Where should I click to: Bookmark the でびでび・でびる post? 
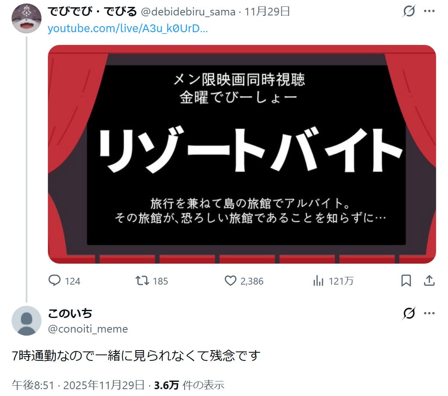[406, 280]
